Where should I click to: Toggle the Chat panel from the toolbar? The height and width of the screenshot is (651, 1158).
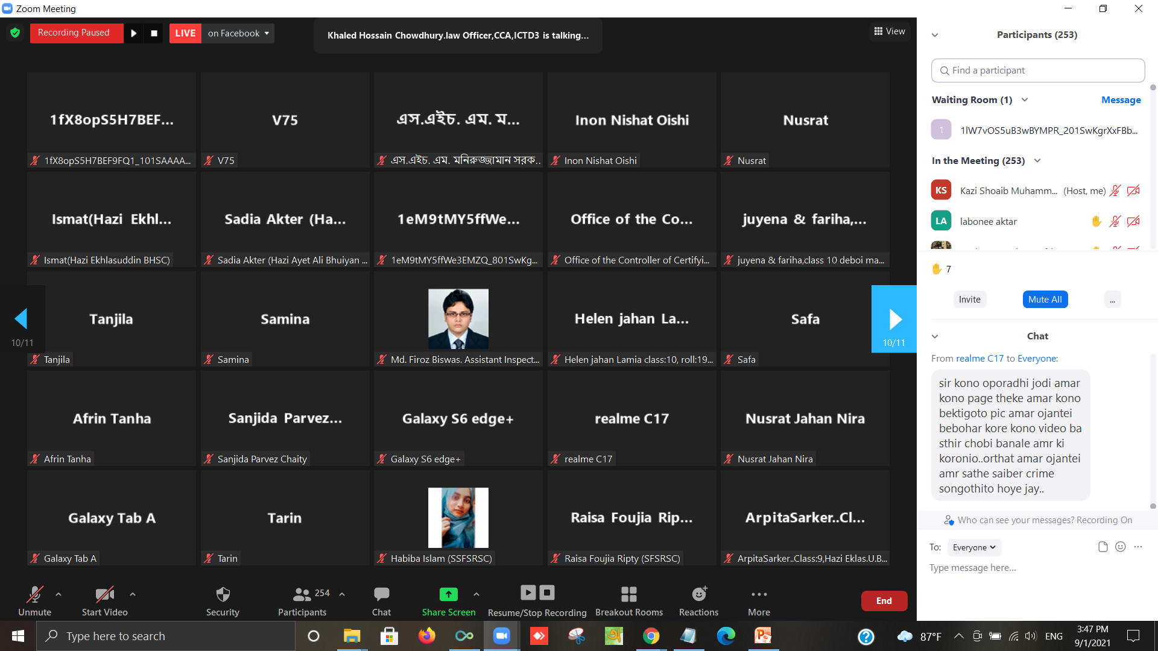(x=381, y=600)
